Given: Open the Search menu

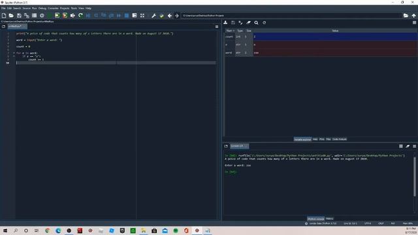Looking at the screenshot, I should point(17,8).
